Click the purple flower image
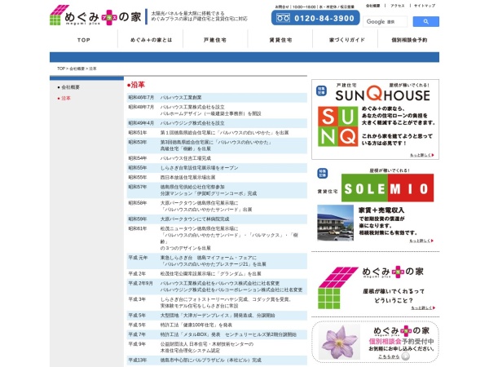Viewport: 489px width, 367px height. tap(339, 342)
